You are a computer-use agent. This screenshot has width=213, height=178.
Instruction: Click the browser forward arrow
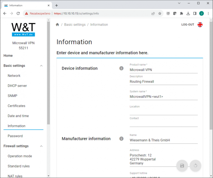12,13
